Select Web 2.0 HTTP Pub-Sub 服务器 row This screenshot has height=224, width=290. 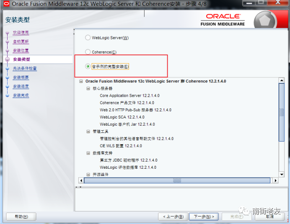pos(135,110)
